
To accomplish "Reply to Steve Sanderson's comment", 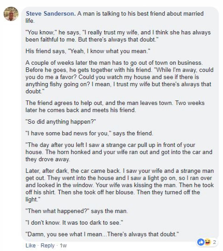I will 47,245.
